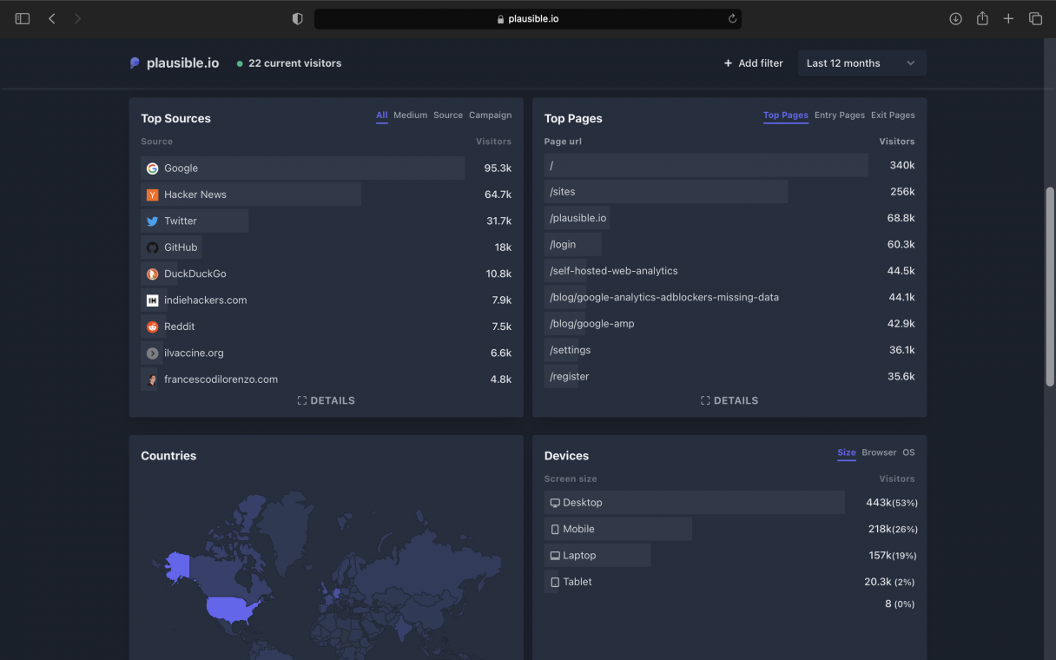This screenshot has width=1056, height=660.
Task: Click the ilvaccine.org favicon icon
Action: 152,353
